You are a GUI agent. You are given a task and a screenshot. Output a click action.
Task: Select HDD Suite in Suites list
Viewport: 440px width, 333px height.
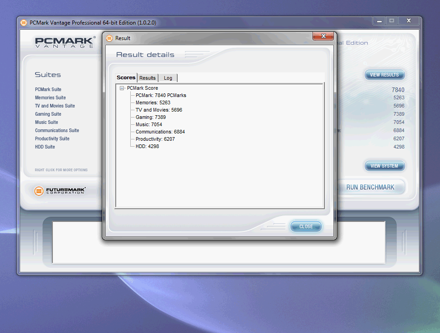pyautogui.click(x=45, y=147)
